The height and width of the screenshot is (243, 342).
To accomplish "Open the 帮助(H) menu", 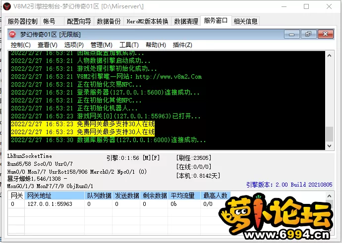I will pyautogui.click(x=156, y=45).
